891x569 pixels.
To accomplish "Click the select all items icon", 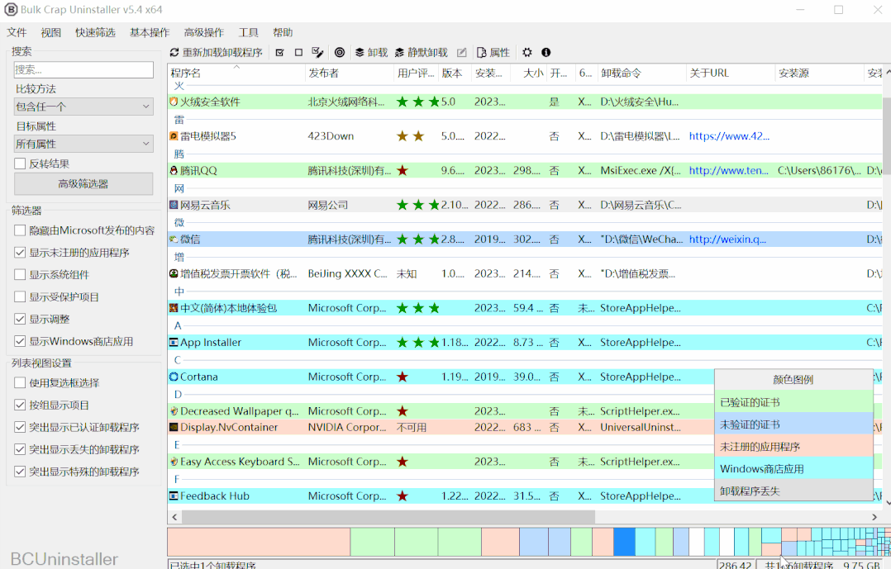I will [279, 52].
